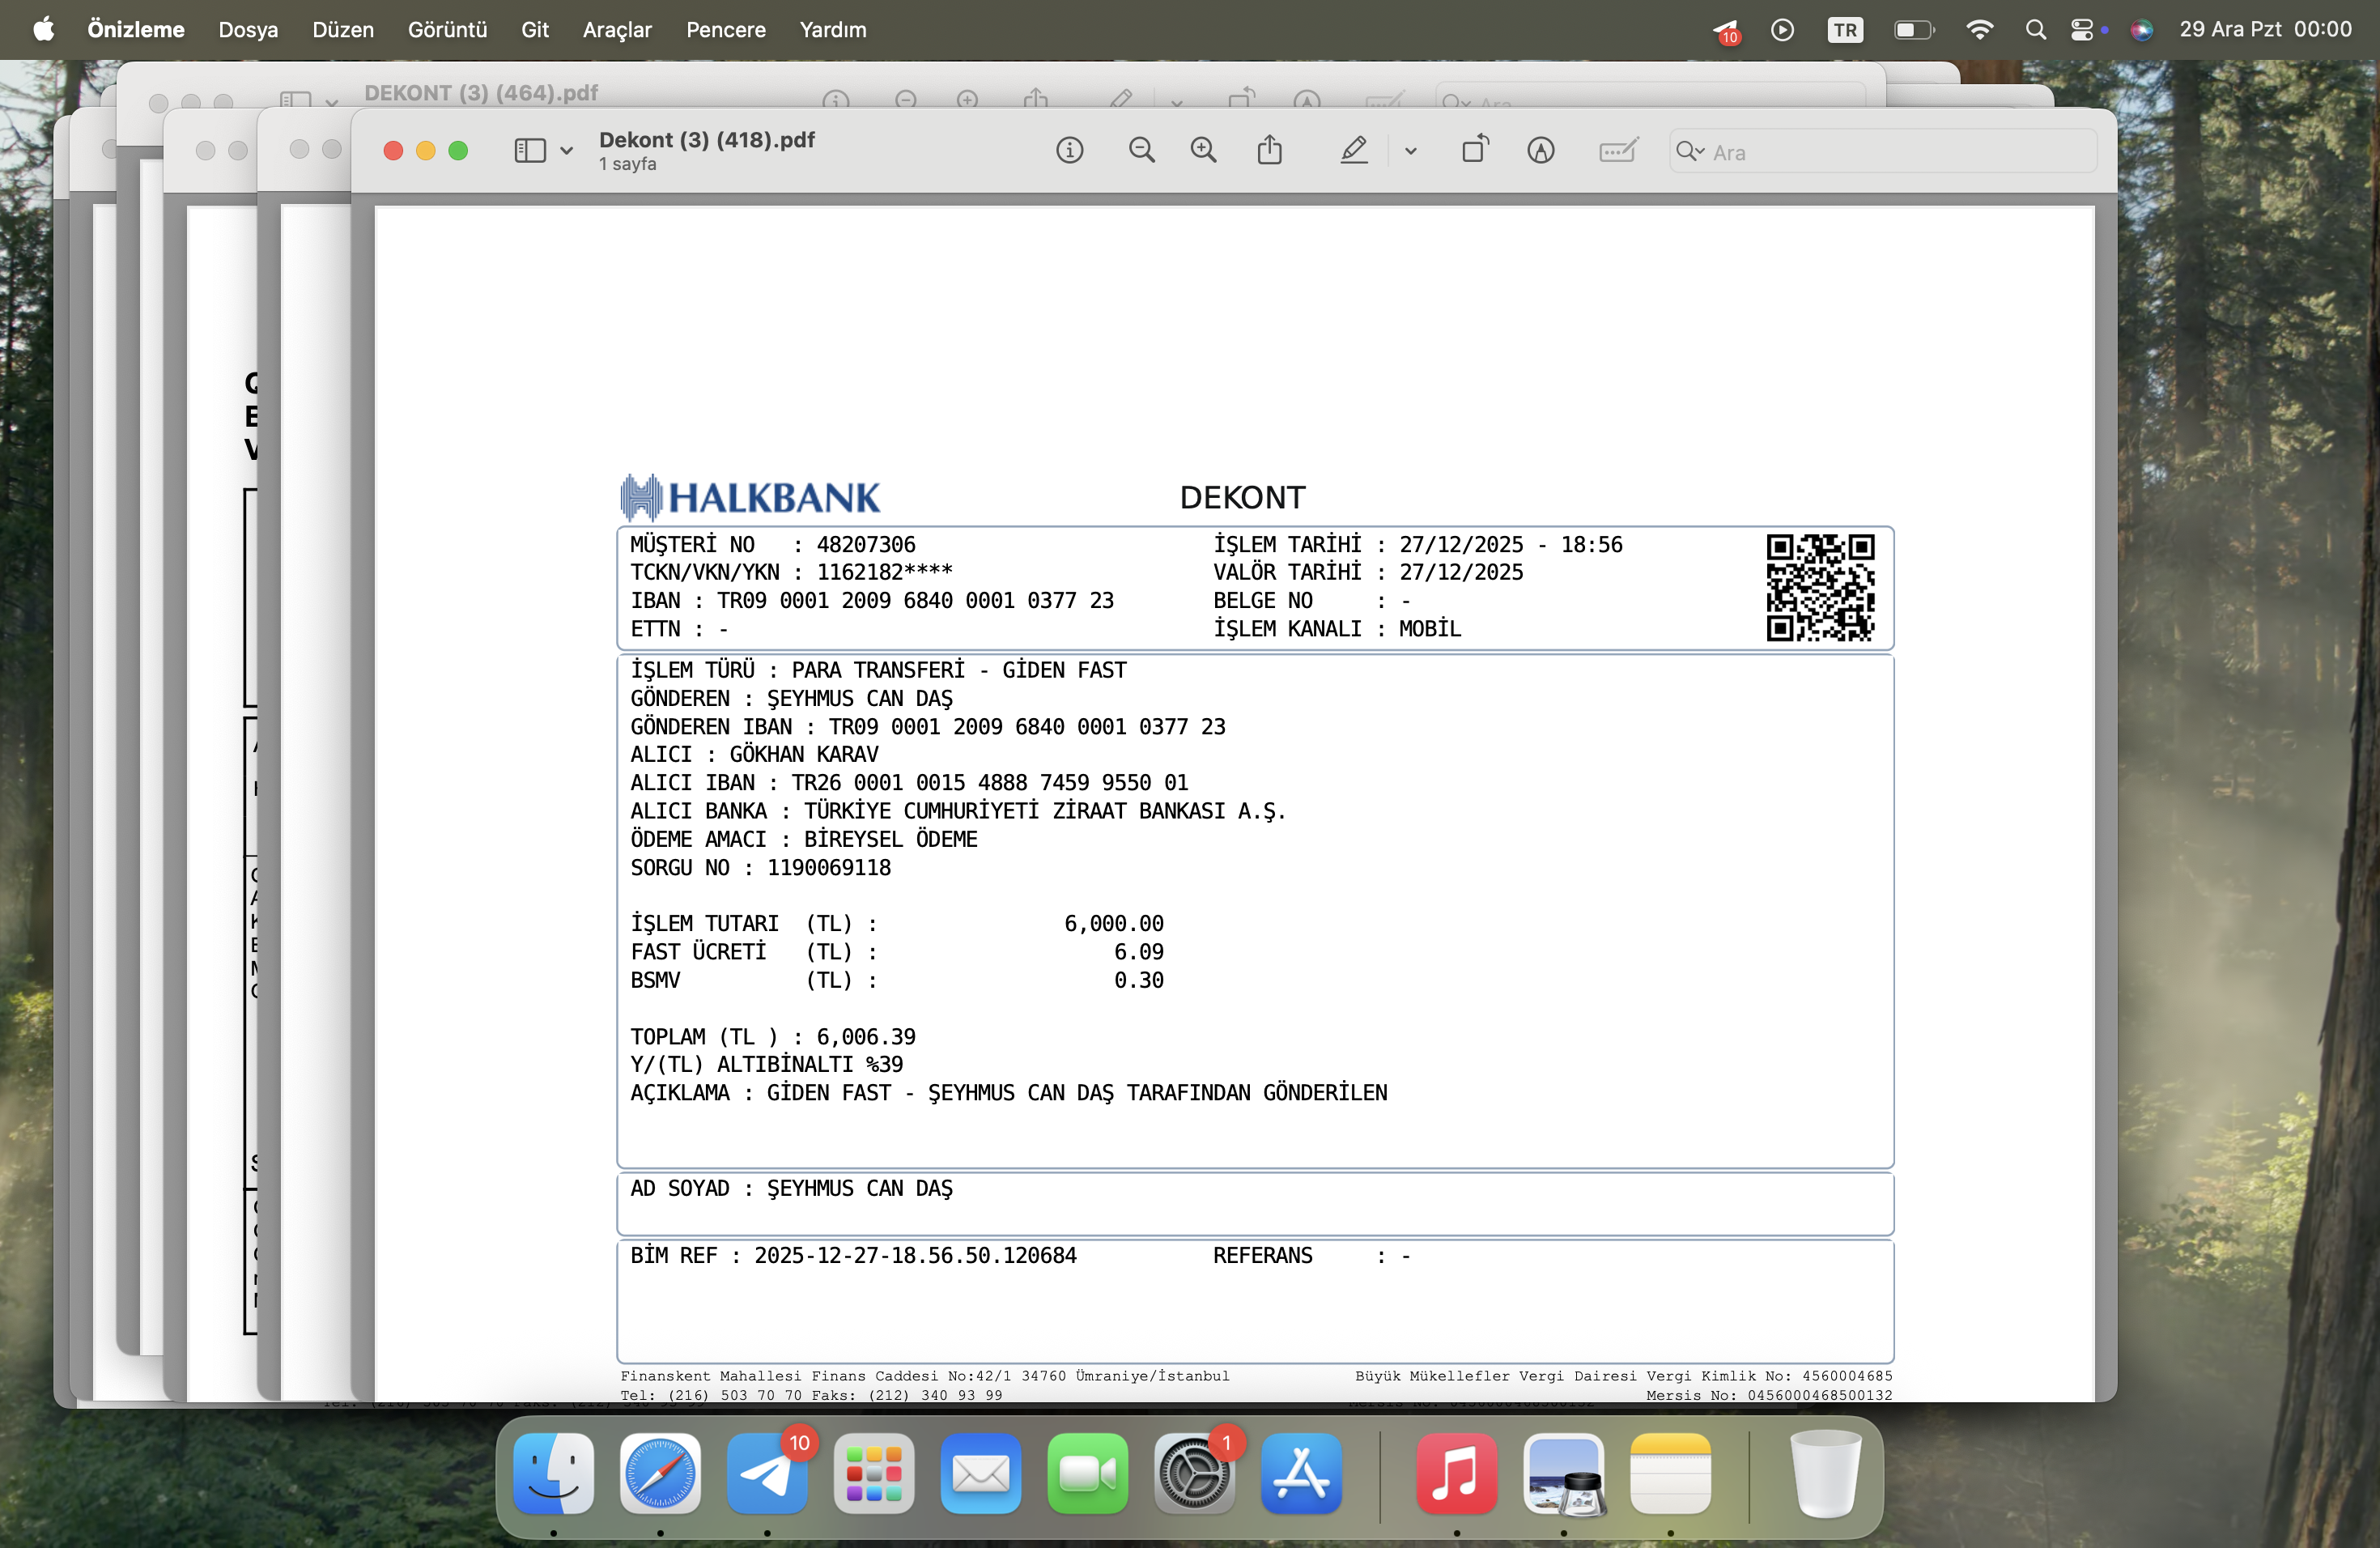Open the Önizleme app menu
Viewport: 2380px width, 1548px height.
(136, 30)
